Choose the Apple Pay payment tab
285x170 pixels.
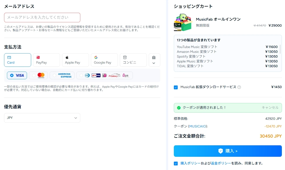click(x=75, y=60)
